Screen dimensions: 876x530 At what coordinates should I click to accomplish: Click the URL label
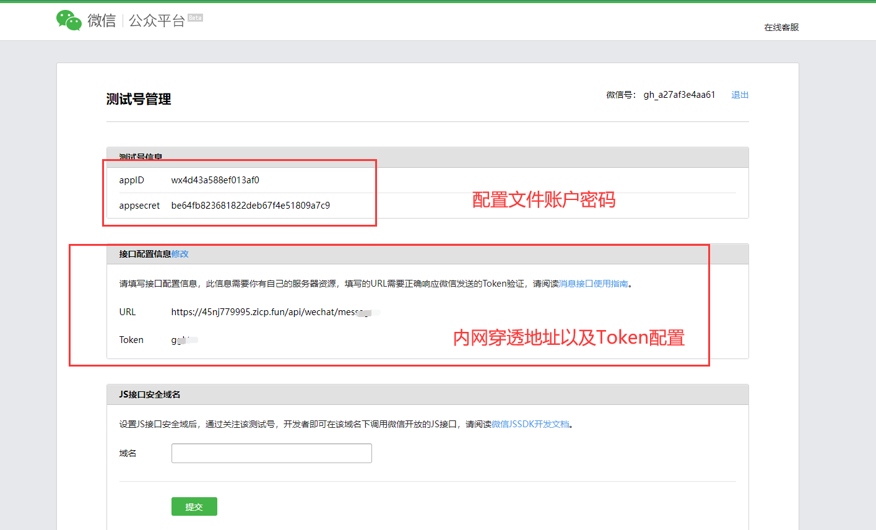click(x=128, y=312)
